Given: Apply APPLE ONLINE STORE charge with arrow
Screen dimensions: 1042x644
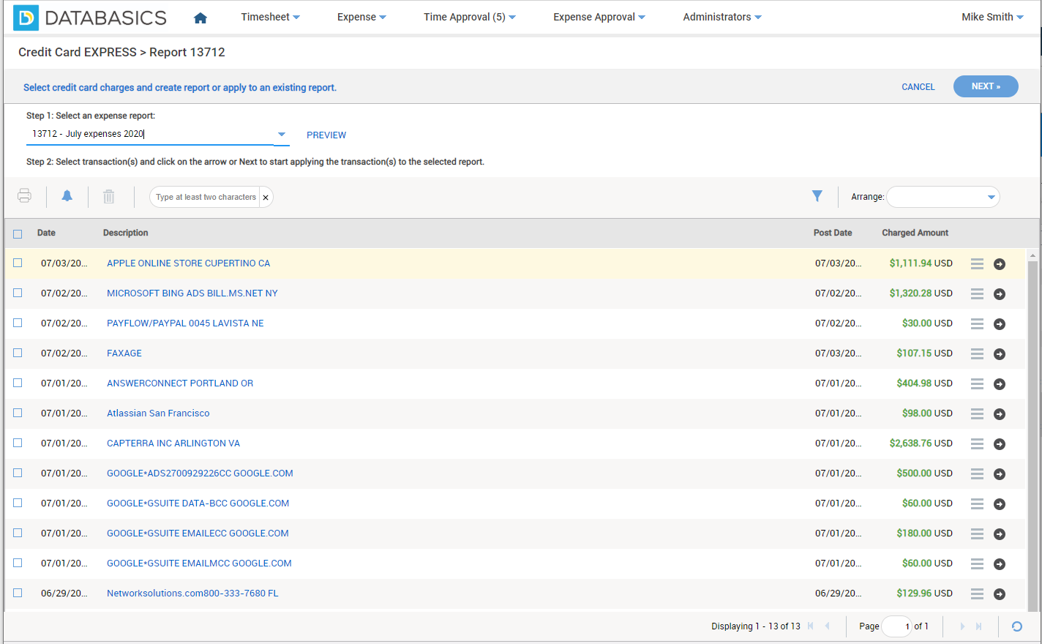Looking at the screenshot, I should coord(1000,264).
